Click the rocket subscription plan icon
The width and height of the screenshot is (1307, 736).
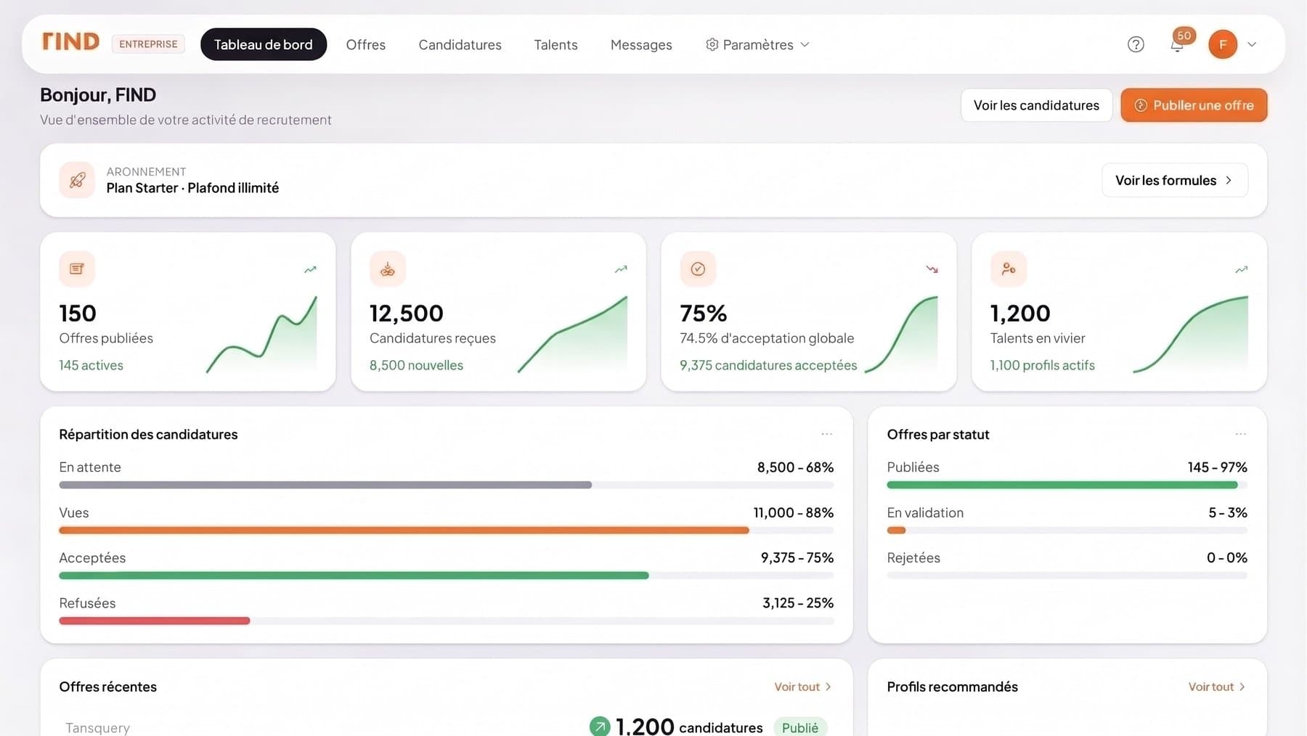tap(77, 180)
